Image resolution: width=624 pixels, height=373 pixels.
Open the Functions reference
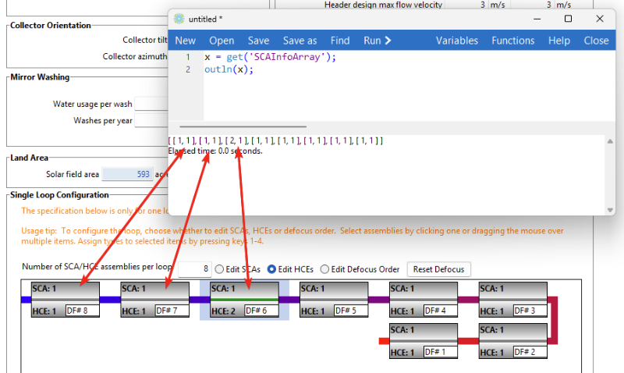click(x=512, y=41)
